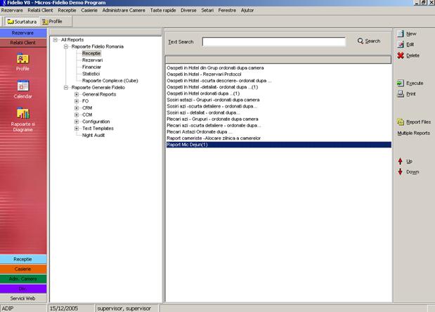435x312 pixels.
Task: Open the Profile sidebar icon
Action: click(22, 59)
